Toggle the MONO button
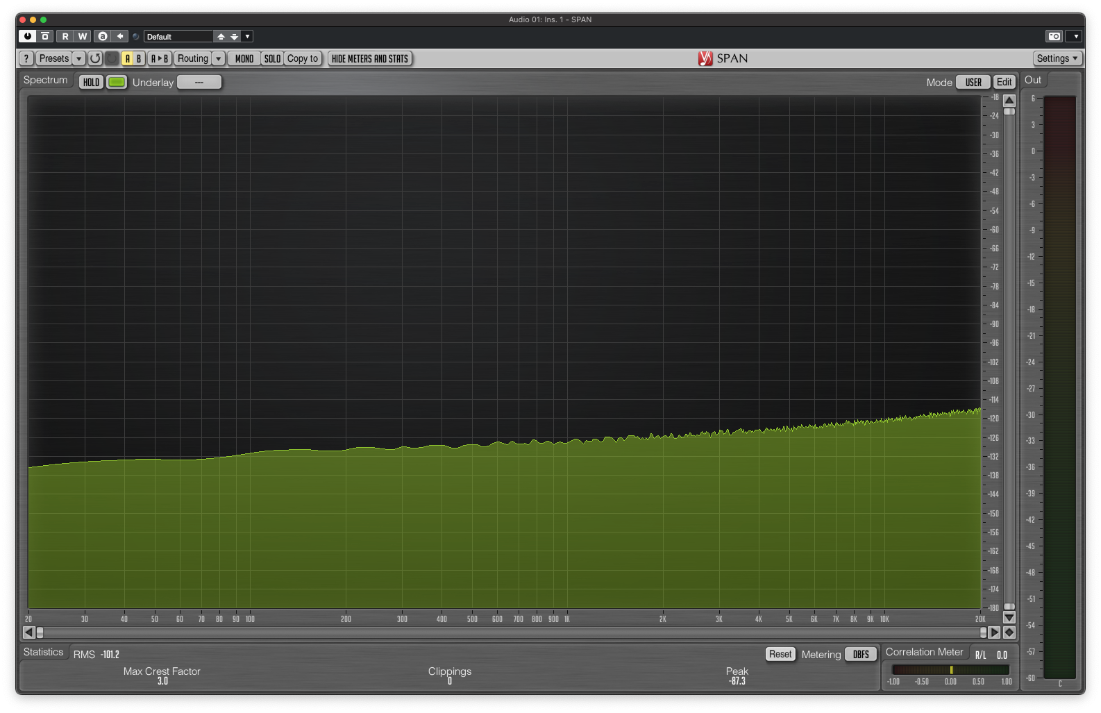Image resolution: width=1101 pixels, height=713 pixels. pyautogui.click(x=244, y=58)
